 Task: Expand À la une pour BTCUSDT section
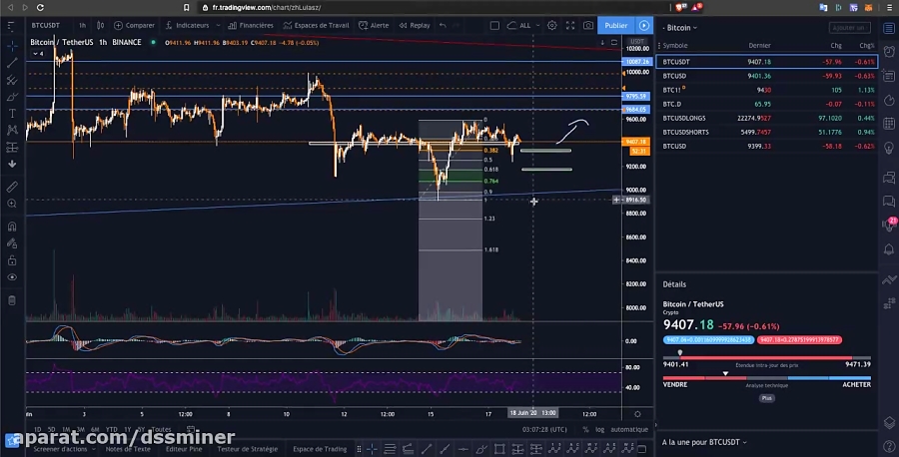(704, 442)
